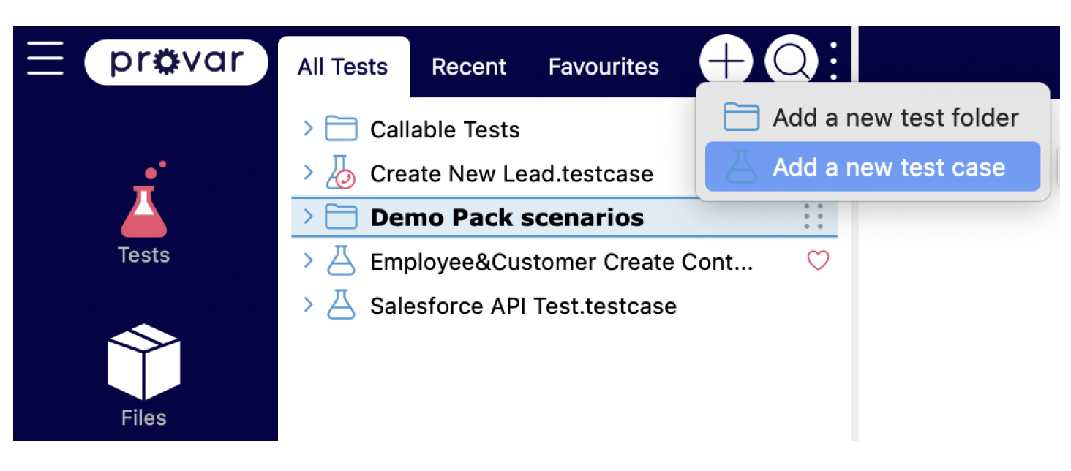This screenshot has width=1071, height=471.
Task: Click the Employee&Customer test flask icon
Action: pos(341,261)
